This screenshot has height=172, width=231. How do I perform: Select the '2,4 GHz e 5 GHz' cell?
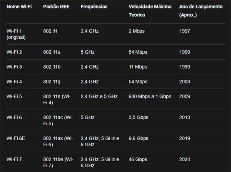pyautogui.click(x=99, y=97)
